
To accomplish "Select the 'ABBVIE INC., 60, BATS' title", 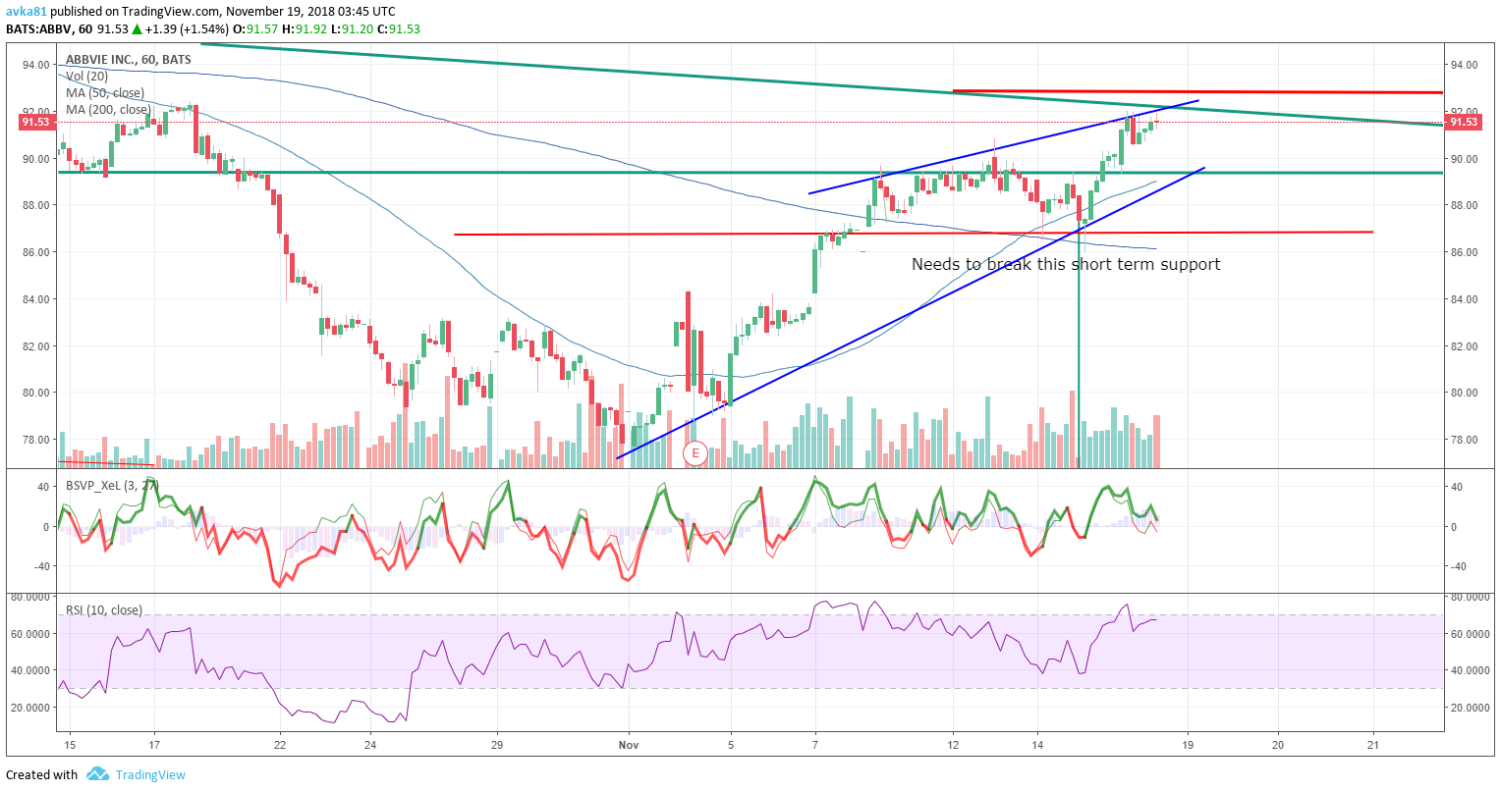I will point(129,60).
